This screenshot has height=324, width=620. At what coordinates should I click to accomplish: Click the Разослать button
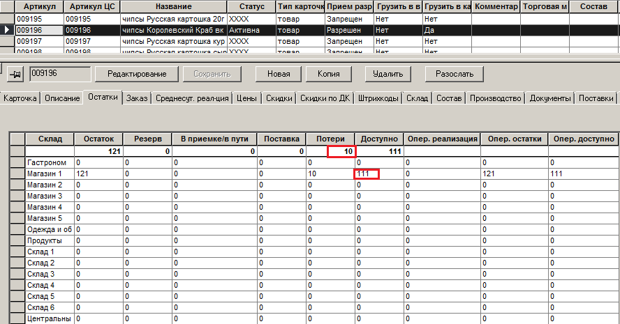tap(455, 74)
